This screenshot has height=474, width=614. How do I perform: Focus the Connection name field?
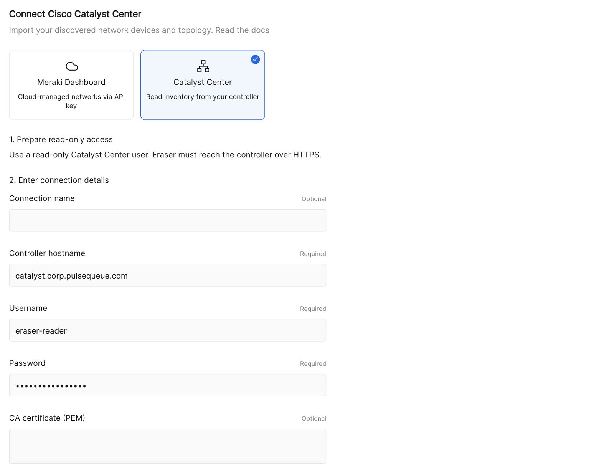(168, 220)
